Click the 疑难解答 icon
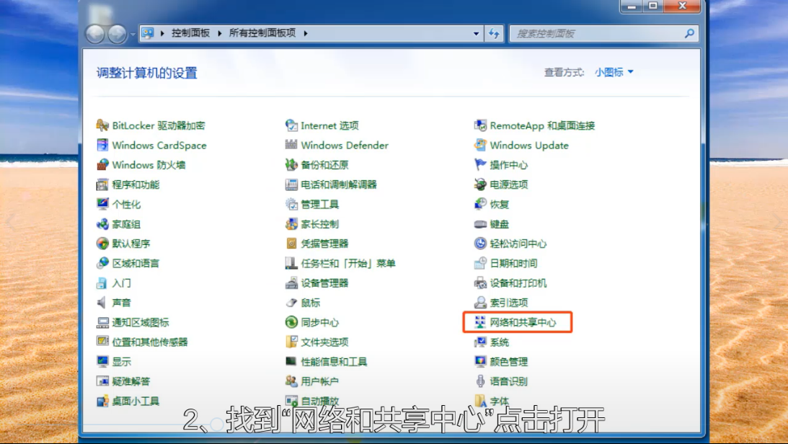The width and height of the screenshot is (788, 444). pos(102,381)
